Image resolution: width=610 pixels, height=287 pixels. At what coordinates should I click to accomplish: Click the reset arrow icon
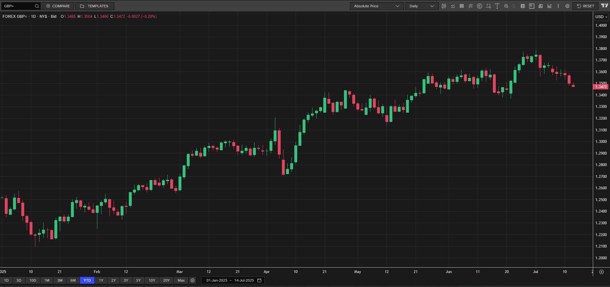[x=579, y=6]
